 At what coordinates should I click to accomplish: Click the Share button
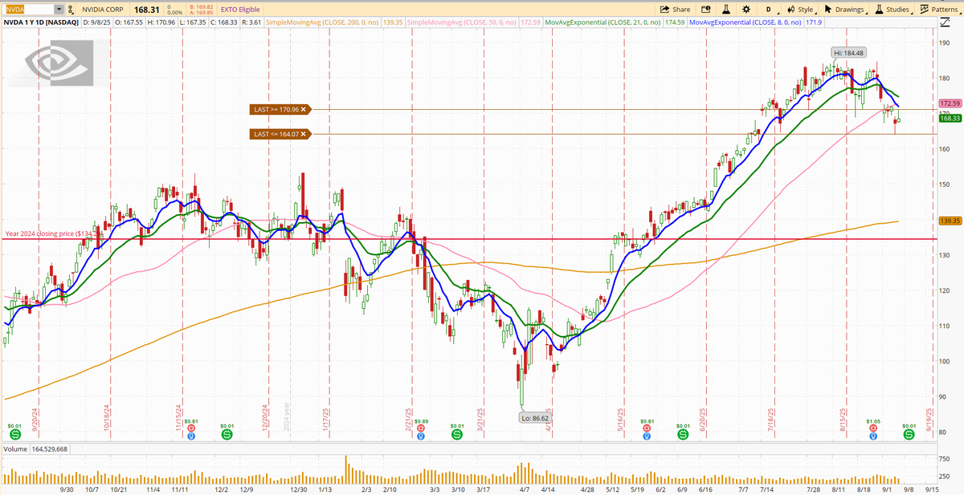point(675,10)
